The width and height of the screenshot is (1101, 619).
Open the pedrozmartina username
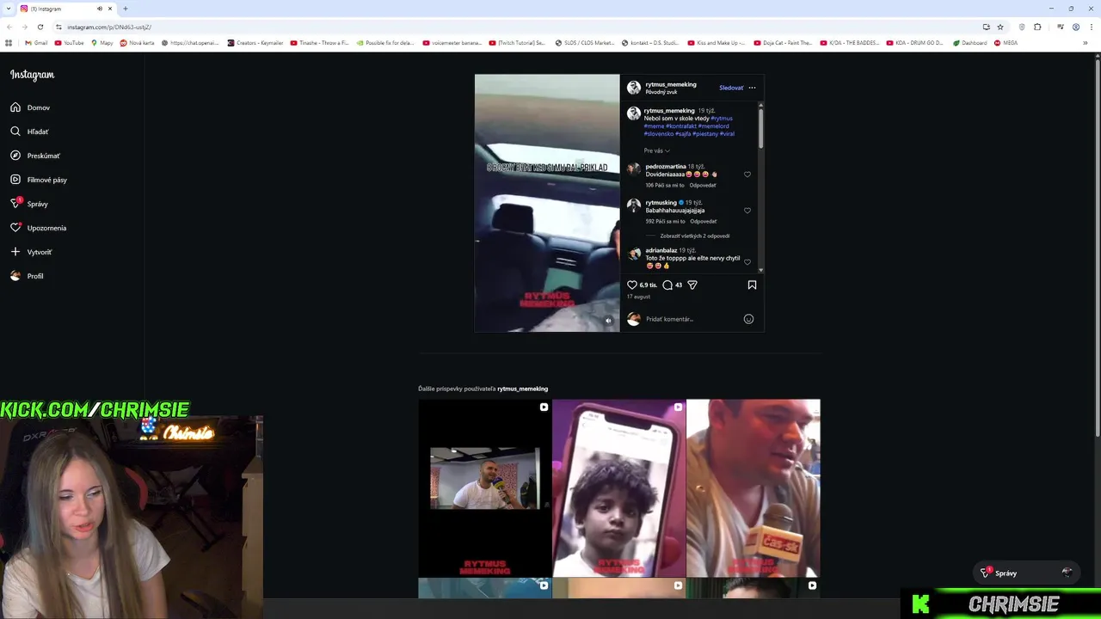666,167
